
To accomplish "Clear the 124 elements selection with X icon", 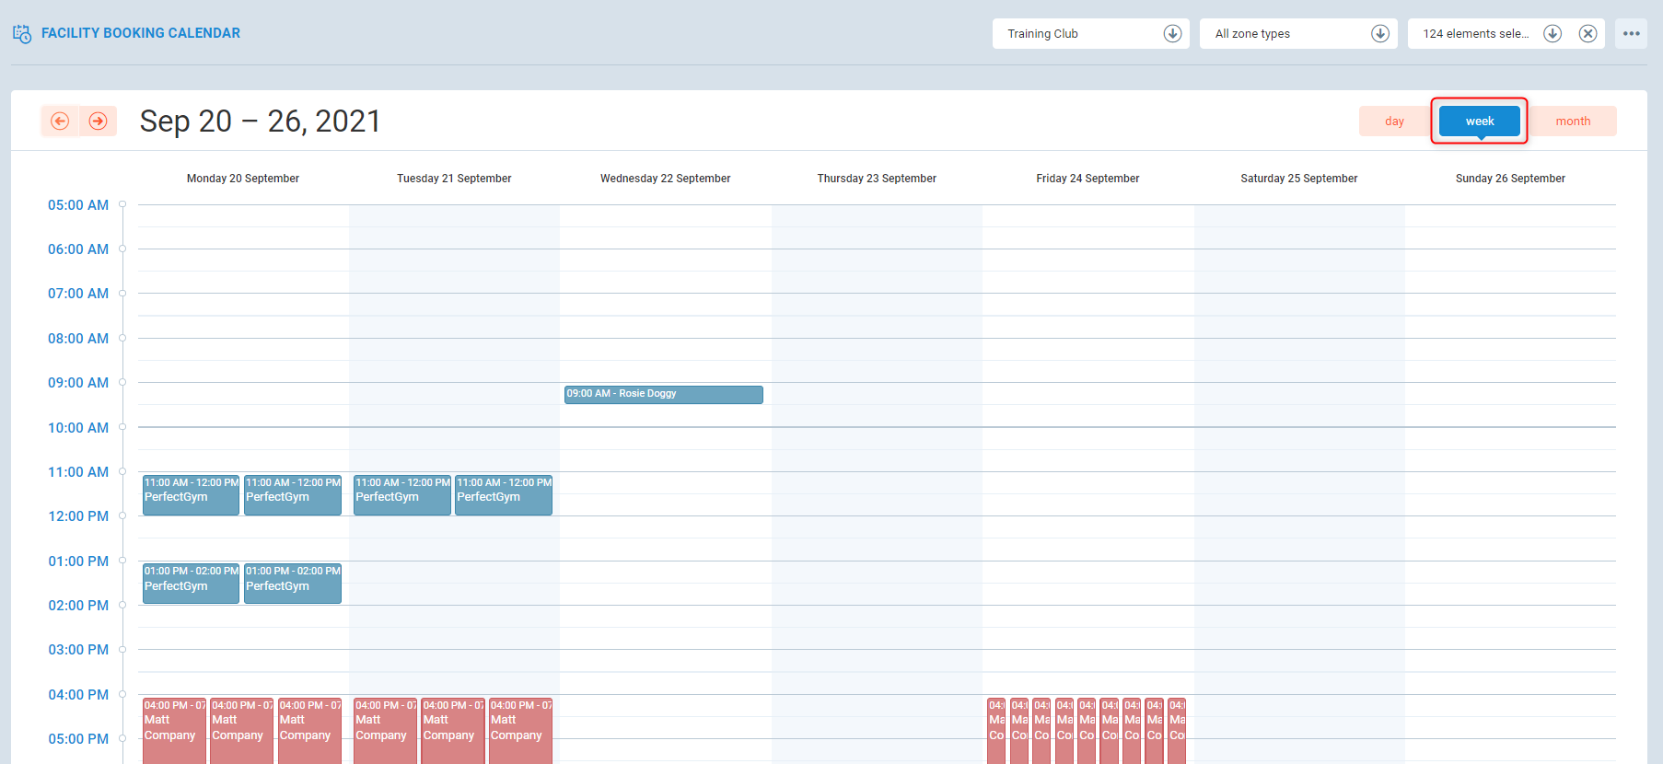I will [1587, 34].
